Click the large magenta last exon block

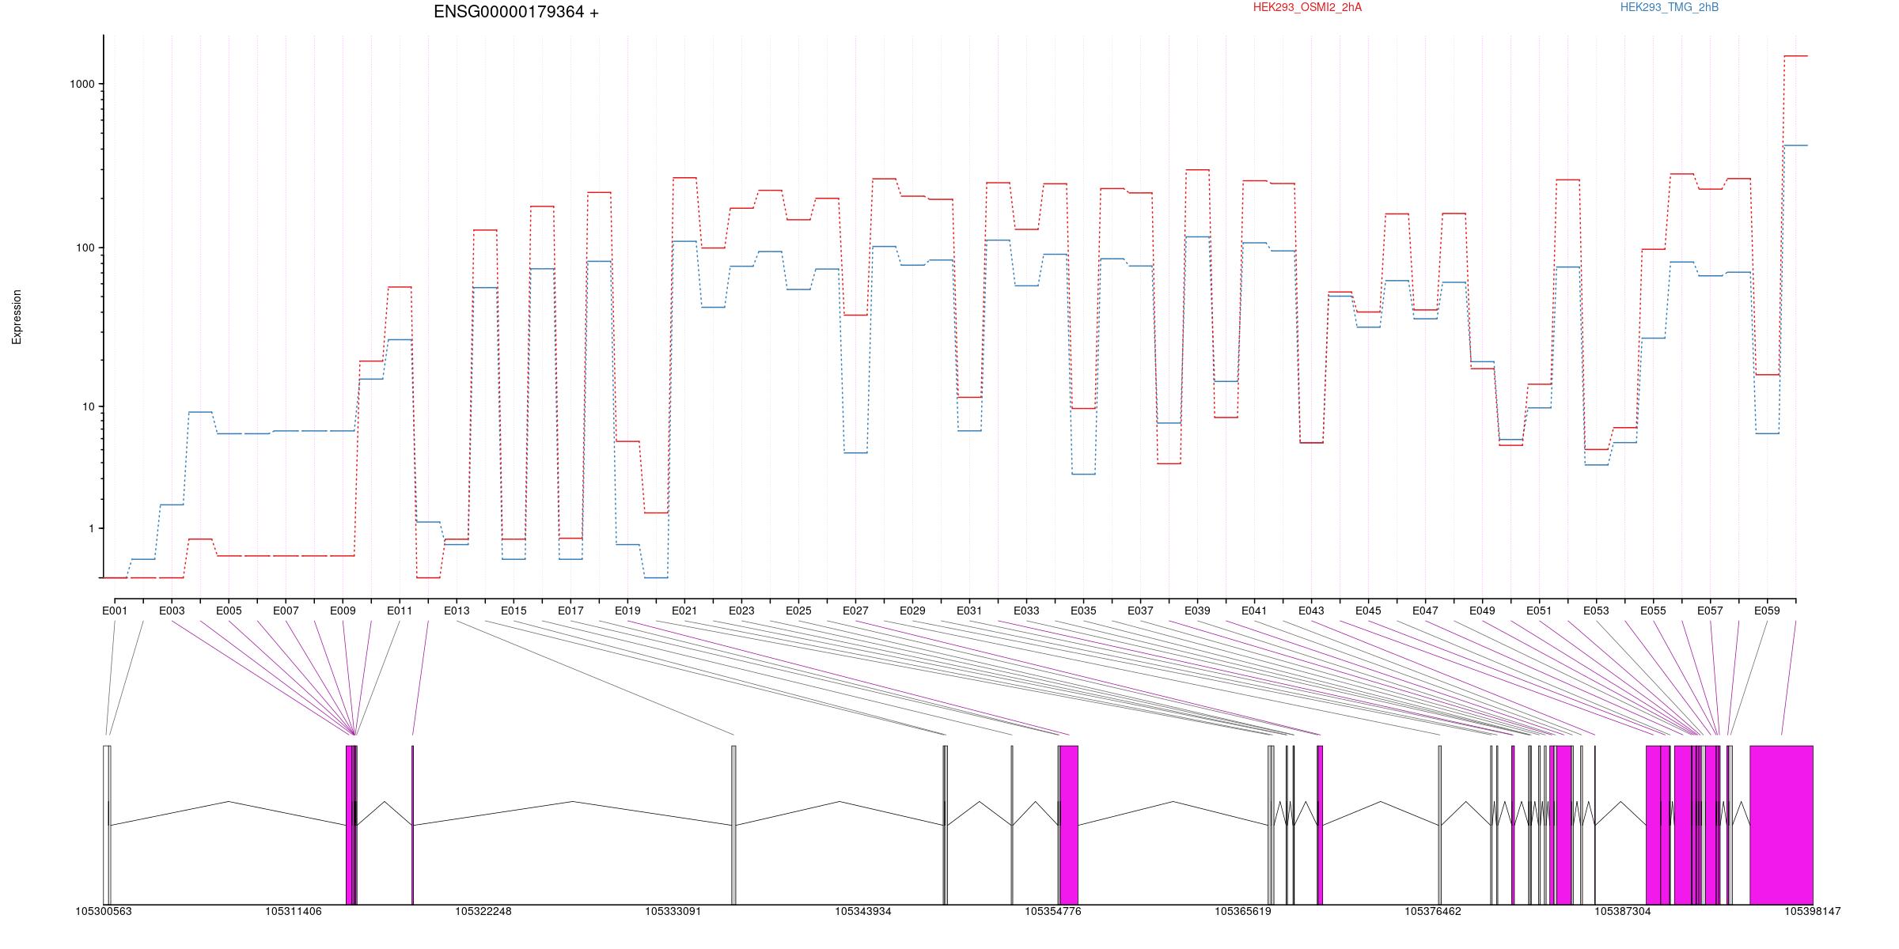pyautogui.click(x=1781, y=825)
